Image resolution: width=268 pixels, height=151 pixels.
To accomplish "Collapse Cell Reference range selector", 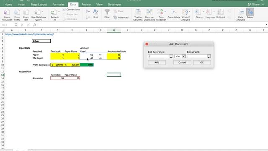I will (x=171, y=56).
